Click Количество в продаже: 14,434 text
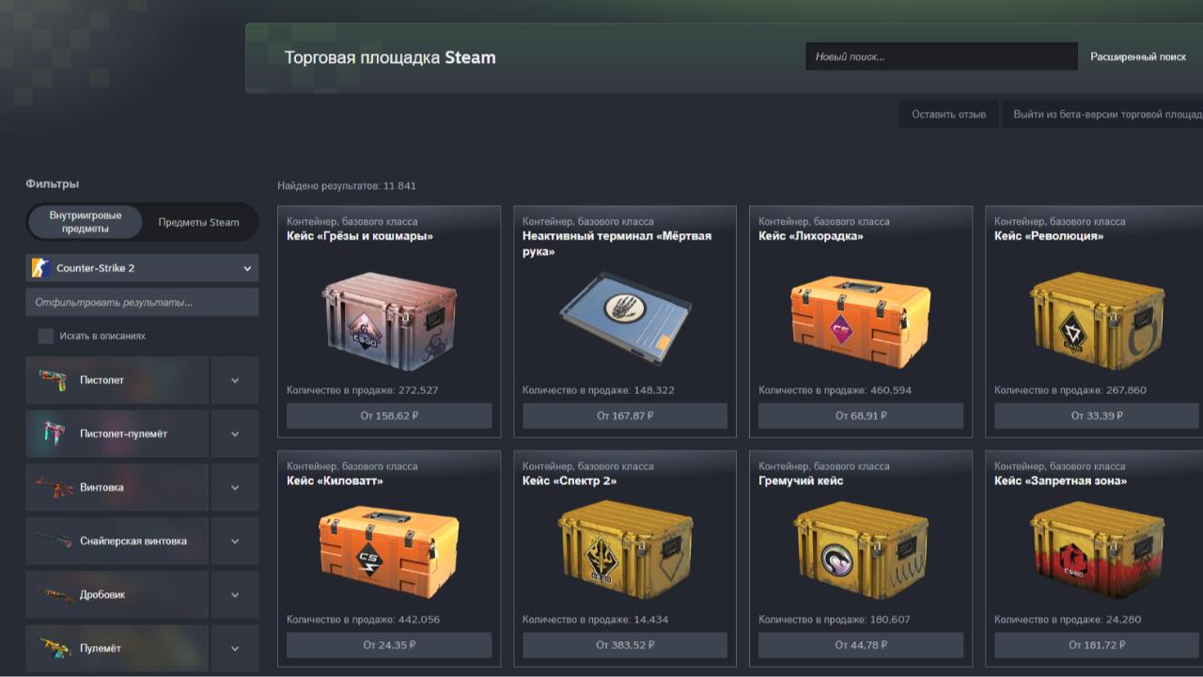The height and width of the screenshot is (677, 1203). click(x=596, y=620)
